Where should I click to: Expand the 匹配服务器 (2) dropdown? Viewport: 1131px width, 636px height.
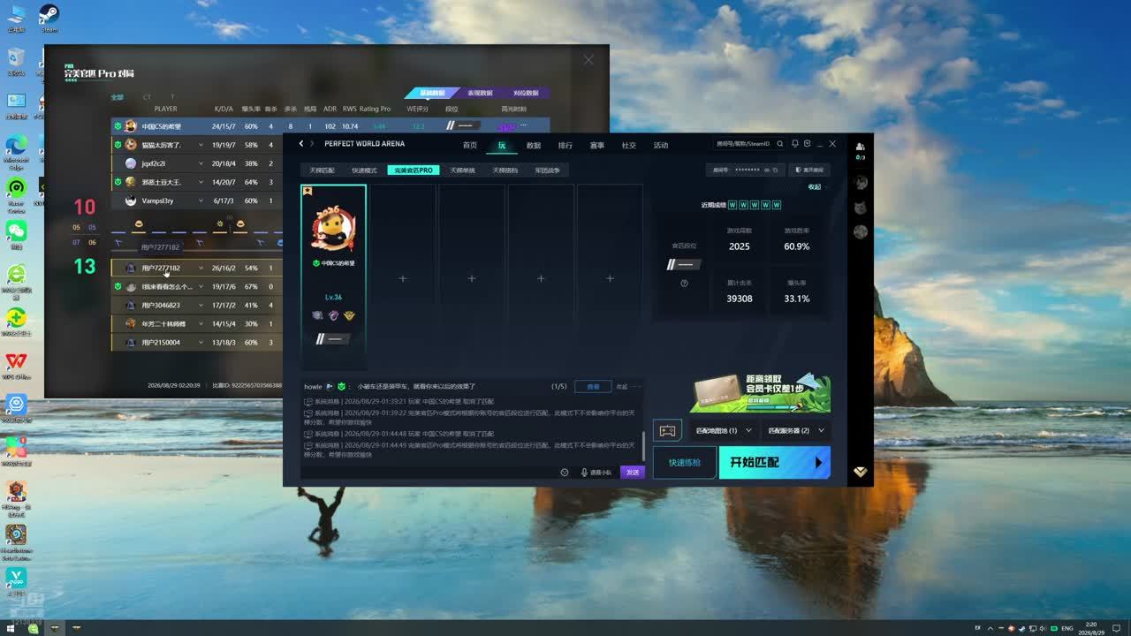click(x=796, y=431)
